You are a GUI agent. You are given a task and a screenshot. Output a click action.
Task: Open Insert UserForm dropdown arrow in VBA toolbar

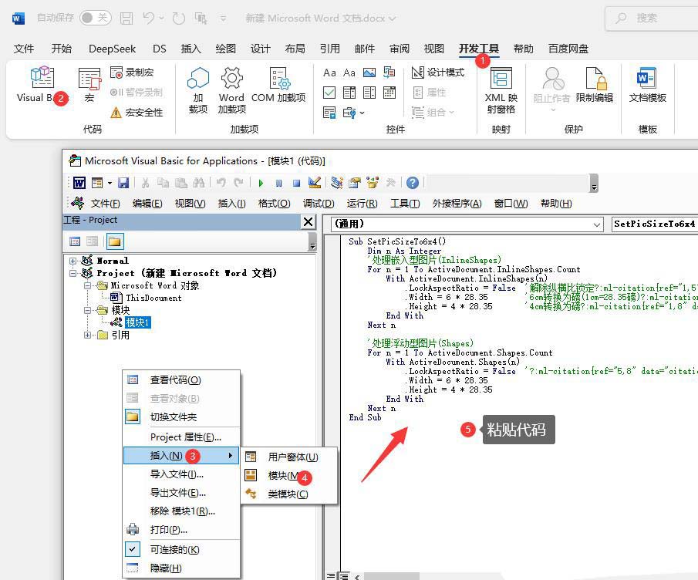(x=110, y=183)
